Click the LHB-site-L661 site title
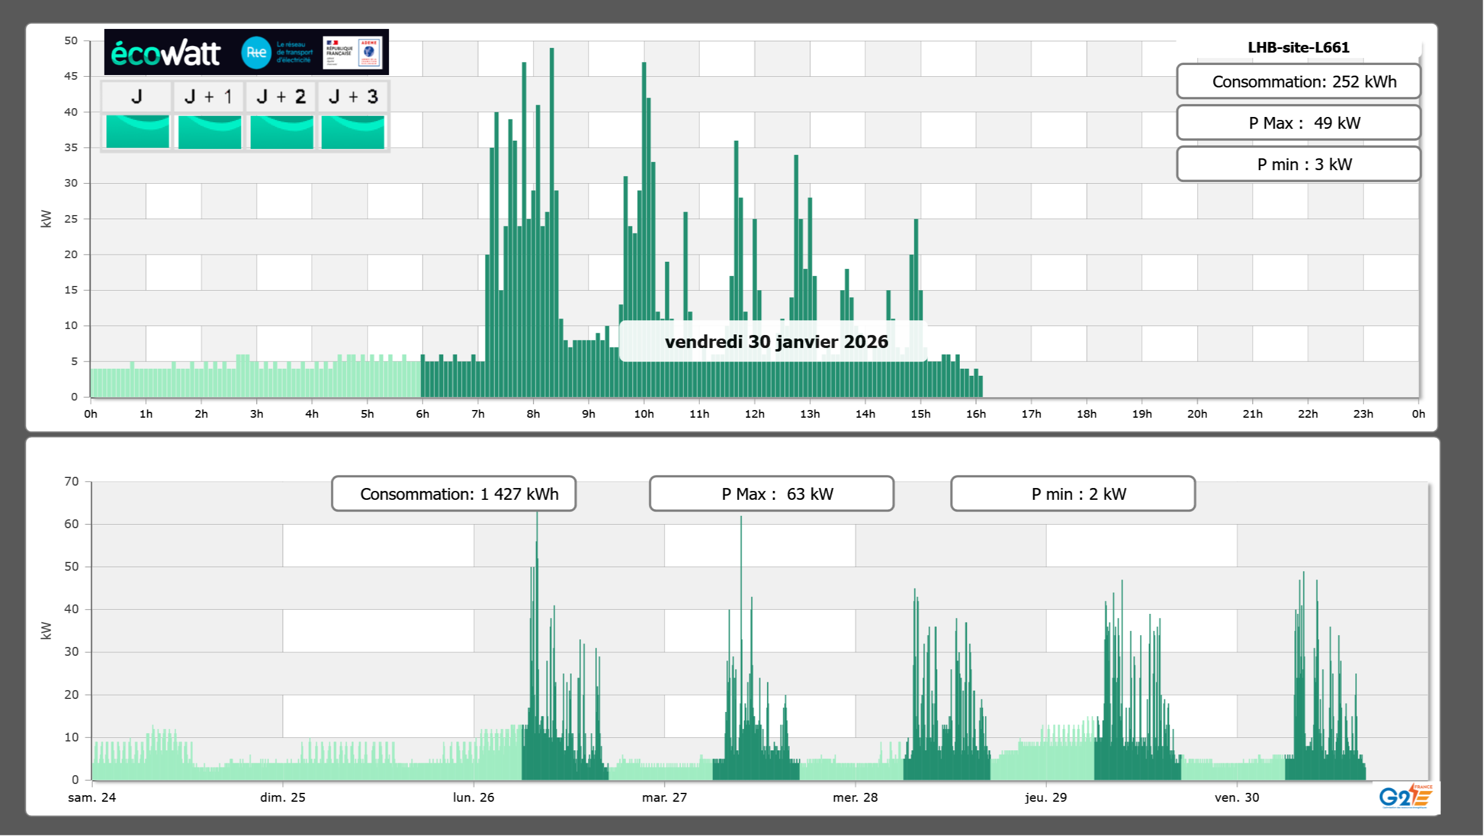 [x=1298, y=47]
